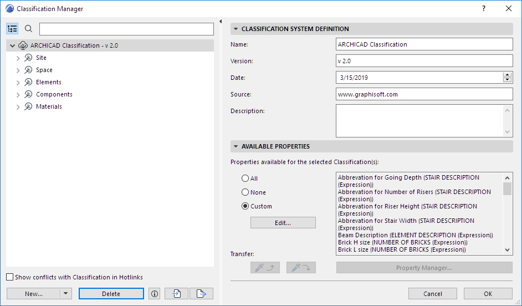
Task: Collapse the Available Properties section
Action: click(x=236, y=146)
